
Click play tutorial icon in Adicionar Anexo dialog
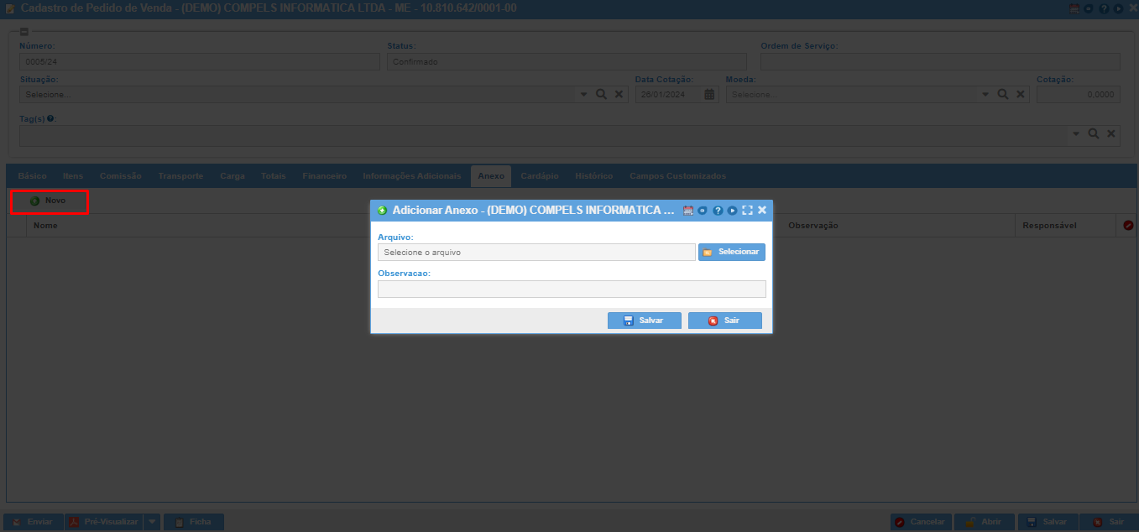pyautogui.click(x=732, y=211)
